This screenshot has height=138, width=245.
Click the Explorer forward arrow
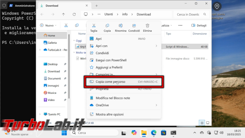point(53,14)
